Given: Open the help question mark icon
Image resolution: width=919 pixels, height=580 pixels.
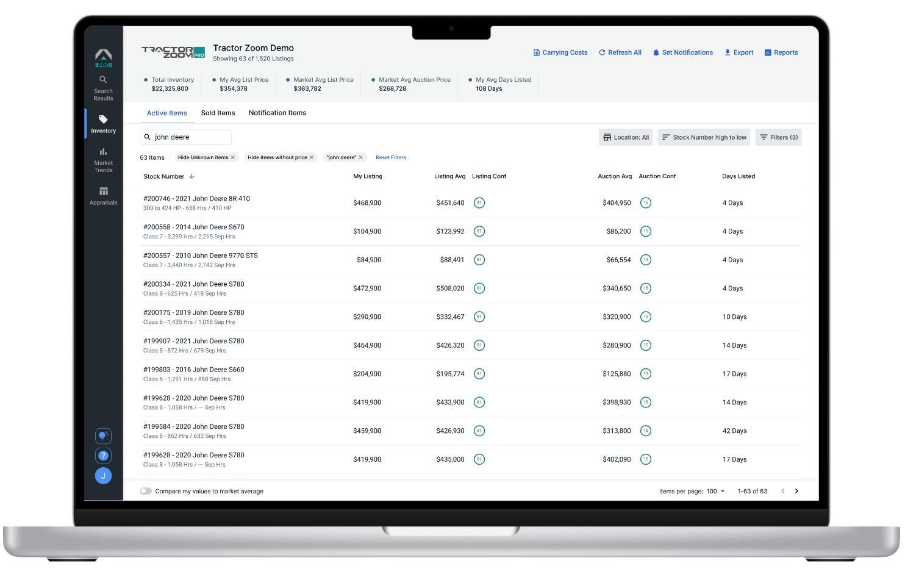Looking at the screenshot, I should click(x=103, y=456).
